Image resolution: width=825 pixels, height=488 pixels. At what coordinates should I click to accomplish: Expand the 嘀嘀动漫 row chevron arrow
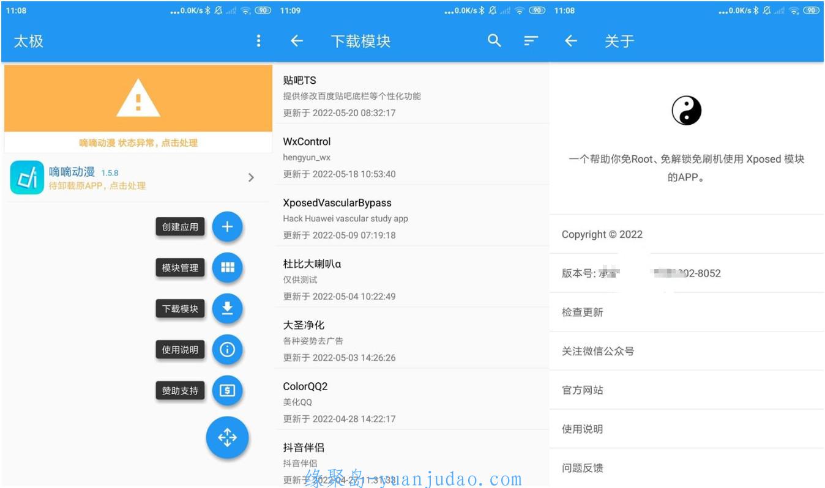pos(251,177)
